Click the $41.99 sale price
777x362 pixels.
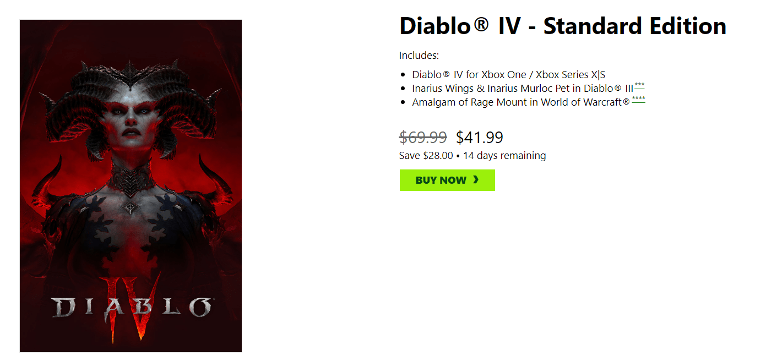point(479,137)
